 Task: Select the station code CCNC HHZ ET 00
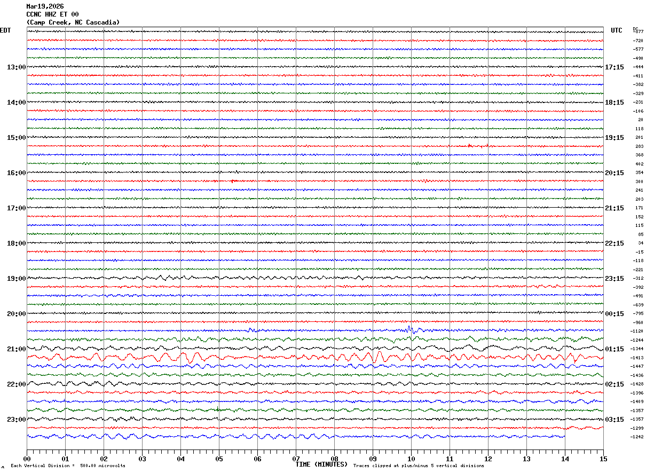pos(52,14)
